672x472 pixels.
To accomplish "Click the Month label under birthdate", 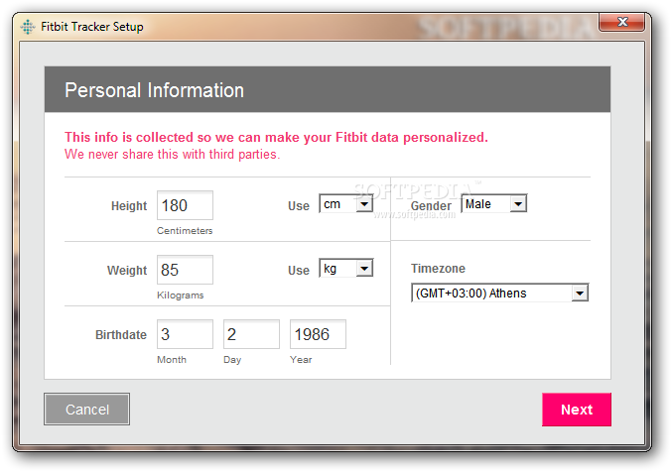I will coord(172,359).
